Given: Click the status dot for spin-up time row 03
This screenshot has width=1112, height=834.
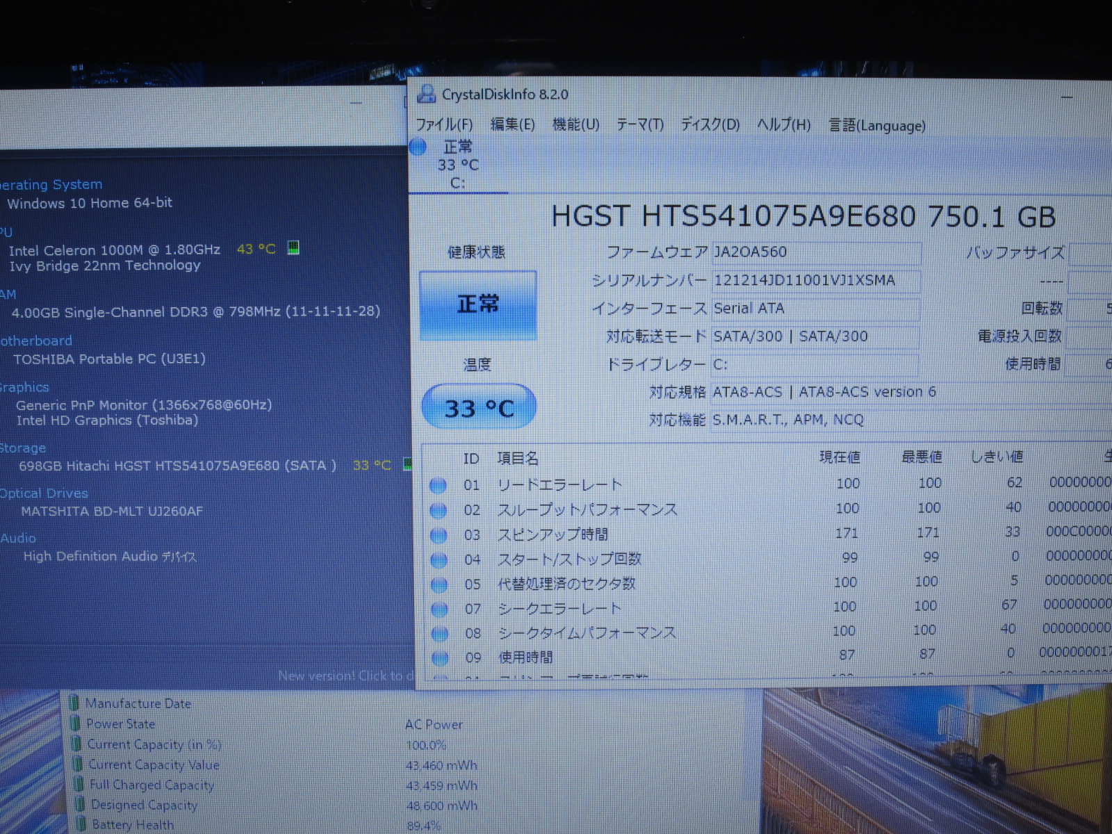Looking at the screenshot, I should [x=439, y=535].
